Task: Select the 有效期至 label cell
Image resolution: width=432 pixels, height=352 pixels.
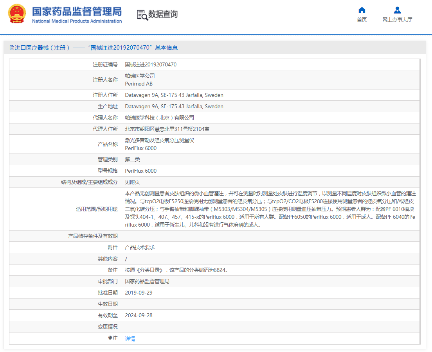Action: point(65,315)
